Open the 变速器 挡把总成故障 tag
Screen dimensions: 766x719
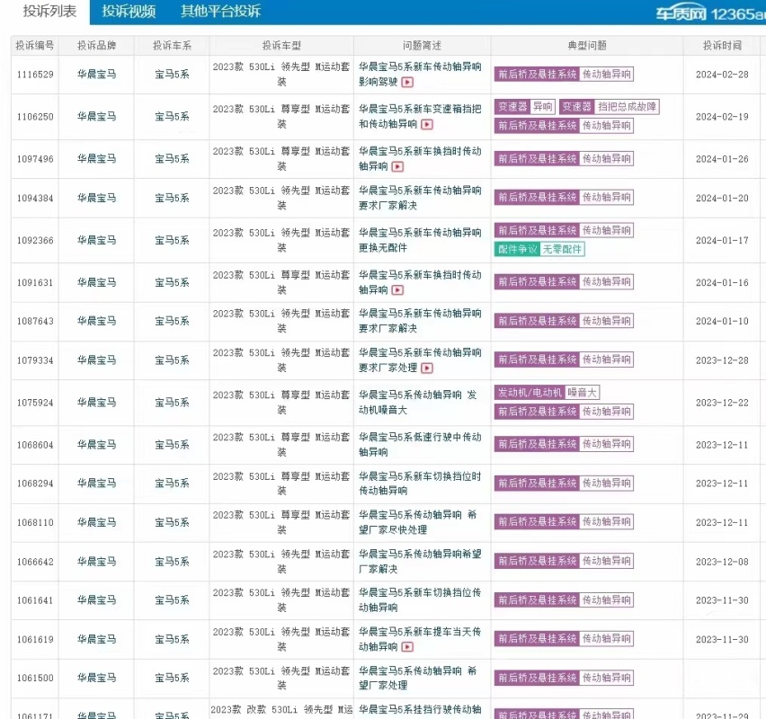click(610, 106)
